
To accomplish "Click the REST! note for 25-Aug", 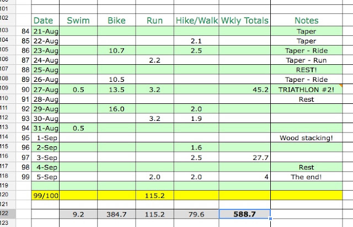I will (x=307, y=70).
